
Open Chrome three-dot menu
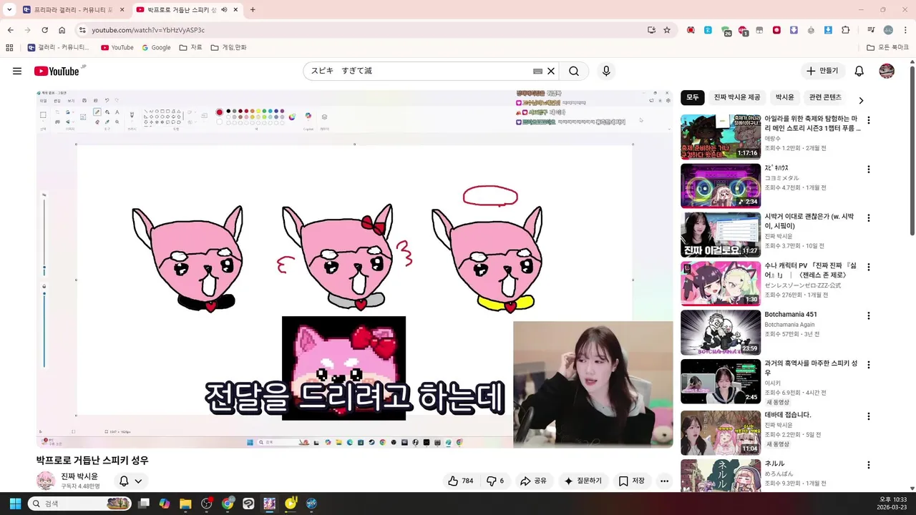905,30
